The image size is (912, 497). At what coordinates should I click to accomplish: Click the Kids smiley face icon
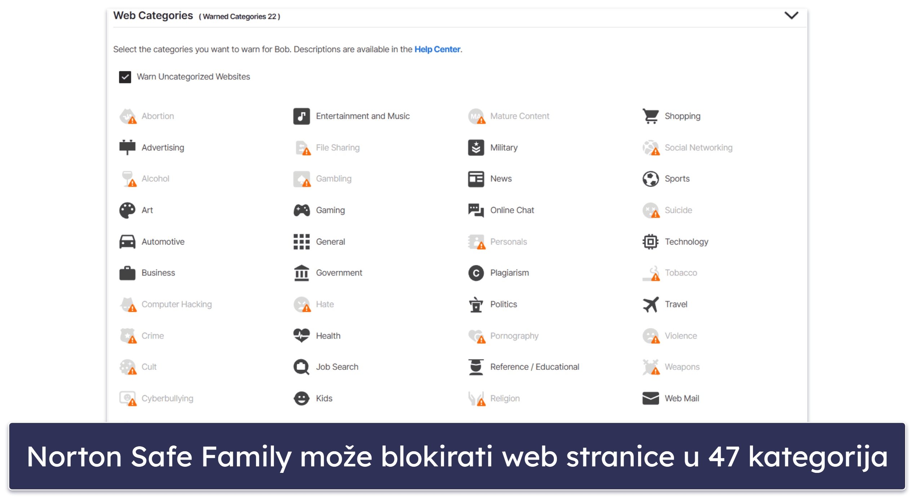(301, 398)
